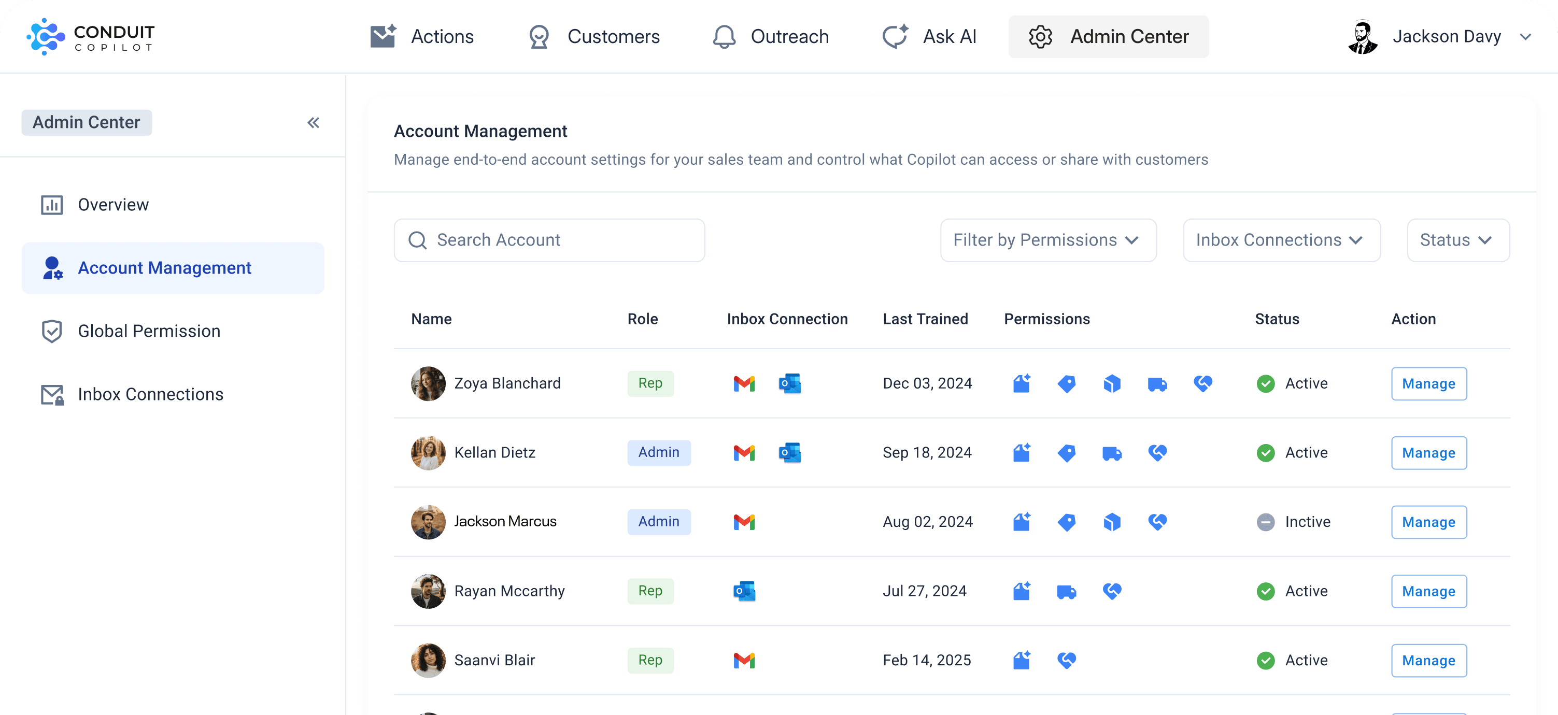This screenshot has width=1558, height=715.
Task: Click Manage button for Zoya Blanchard
Action: click(x=1428, y=384)
